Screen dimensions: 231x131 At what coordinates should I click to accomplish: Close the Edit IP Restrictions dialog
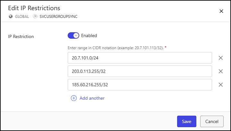[221, 11]
